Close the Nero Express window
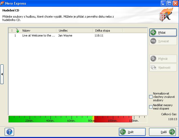179x138 pixels. tap(175, 3)
